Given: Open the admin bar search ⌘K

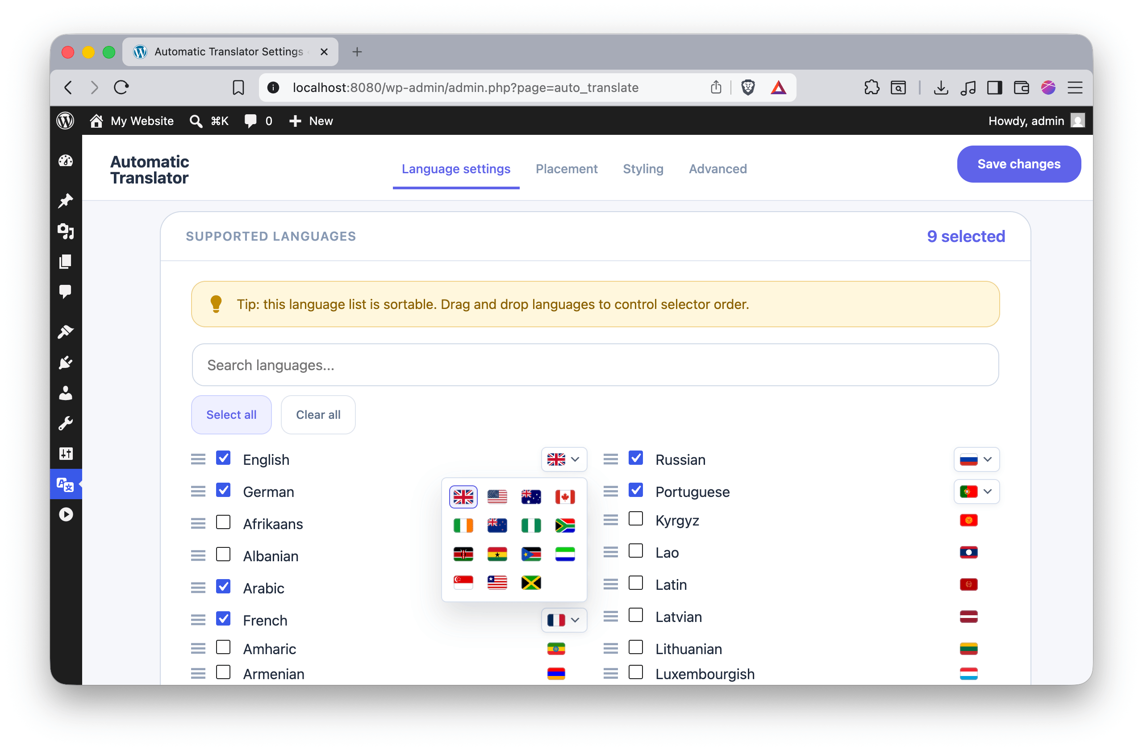Looking at the screenshot, I should pos(209,121).
